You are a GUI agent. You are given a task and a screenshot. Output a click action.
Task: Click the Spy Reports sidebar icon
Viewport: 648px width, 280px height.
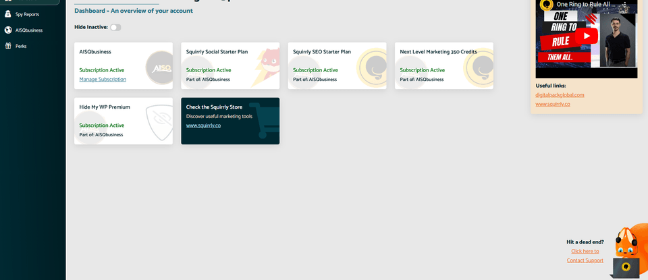pos(7,13)
